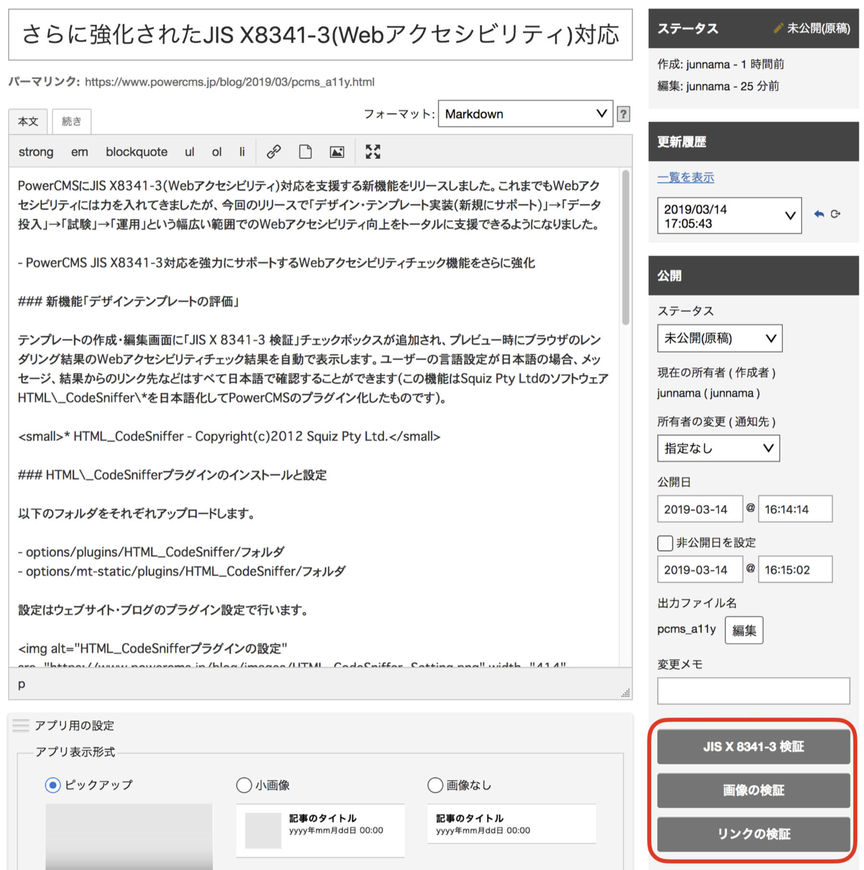864x870 pixels.
Task: Switch to the 続き tab
Action: pyautogui.click(x=71, y=121)
